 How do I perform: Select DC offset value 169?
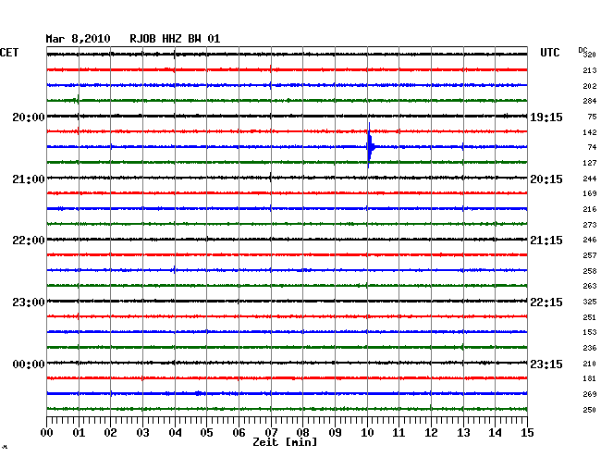(x=590, y=193)
